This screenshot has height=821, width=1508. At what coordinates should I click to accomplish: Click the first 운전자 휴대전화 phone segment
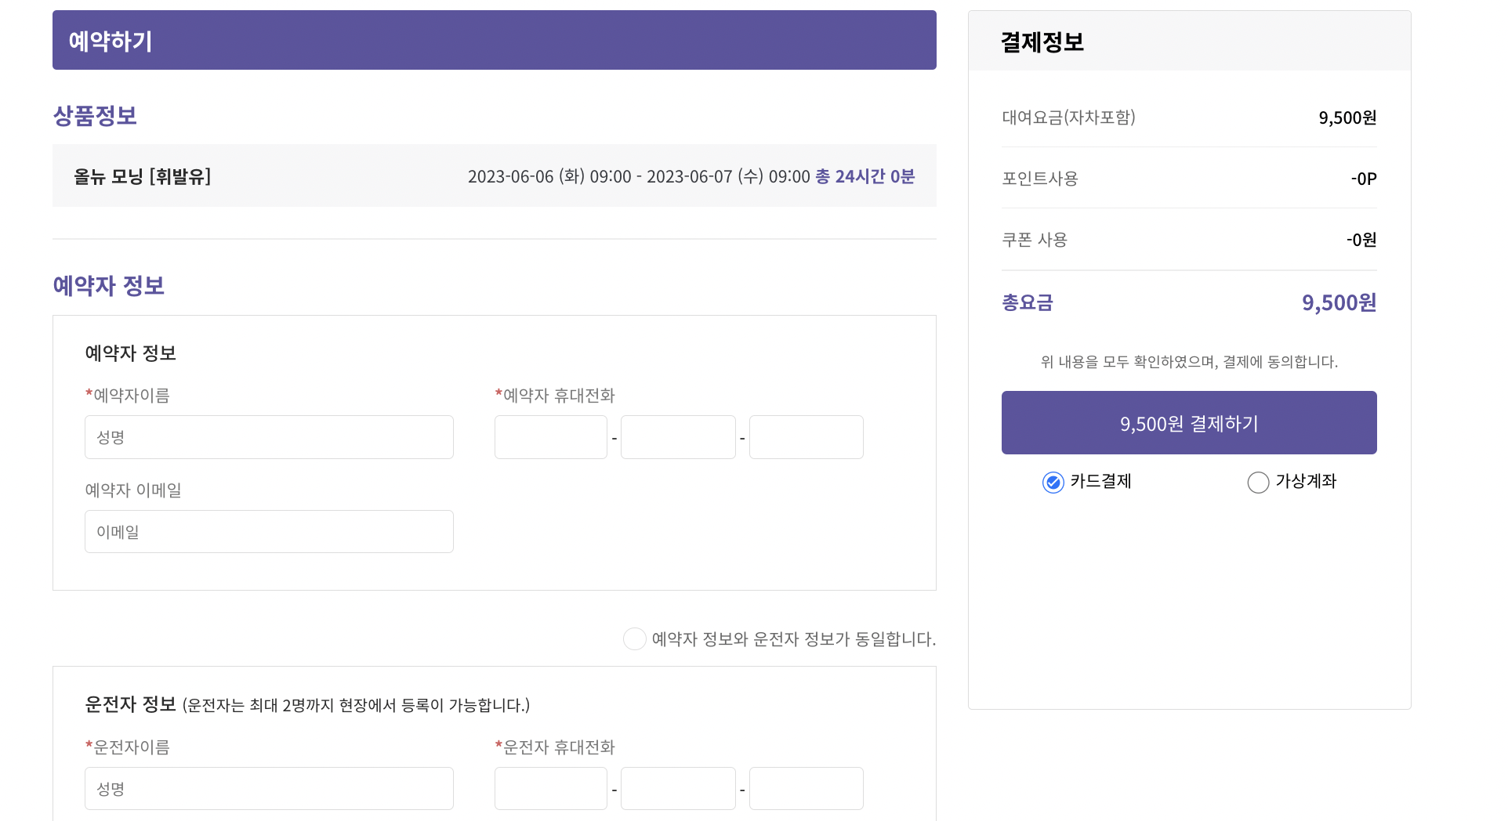click(550, 788)
